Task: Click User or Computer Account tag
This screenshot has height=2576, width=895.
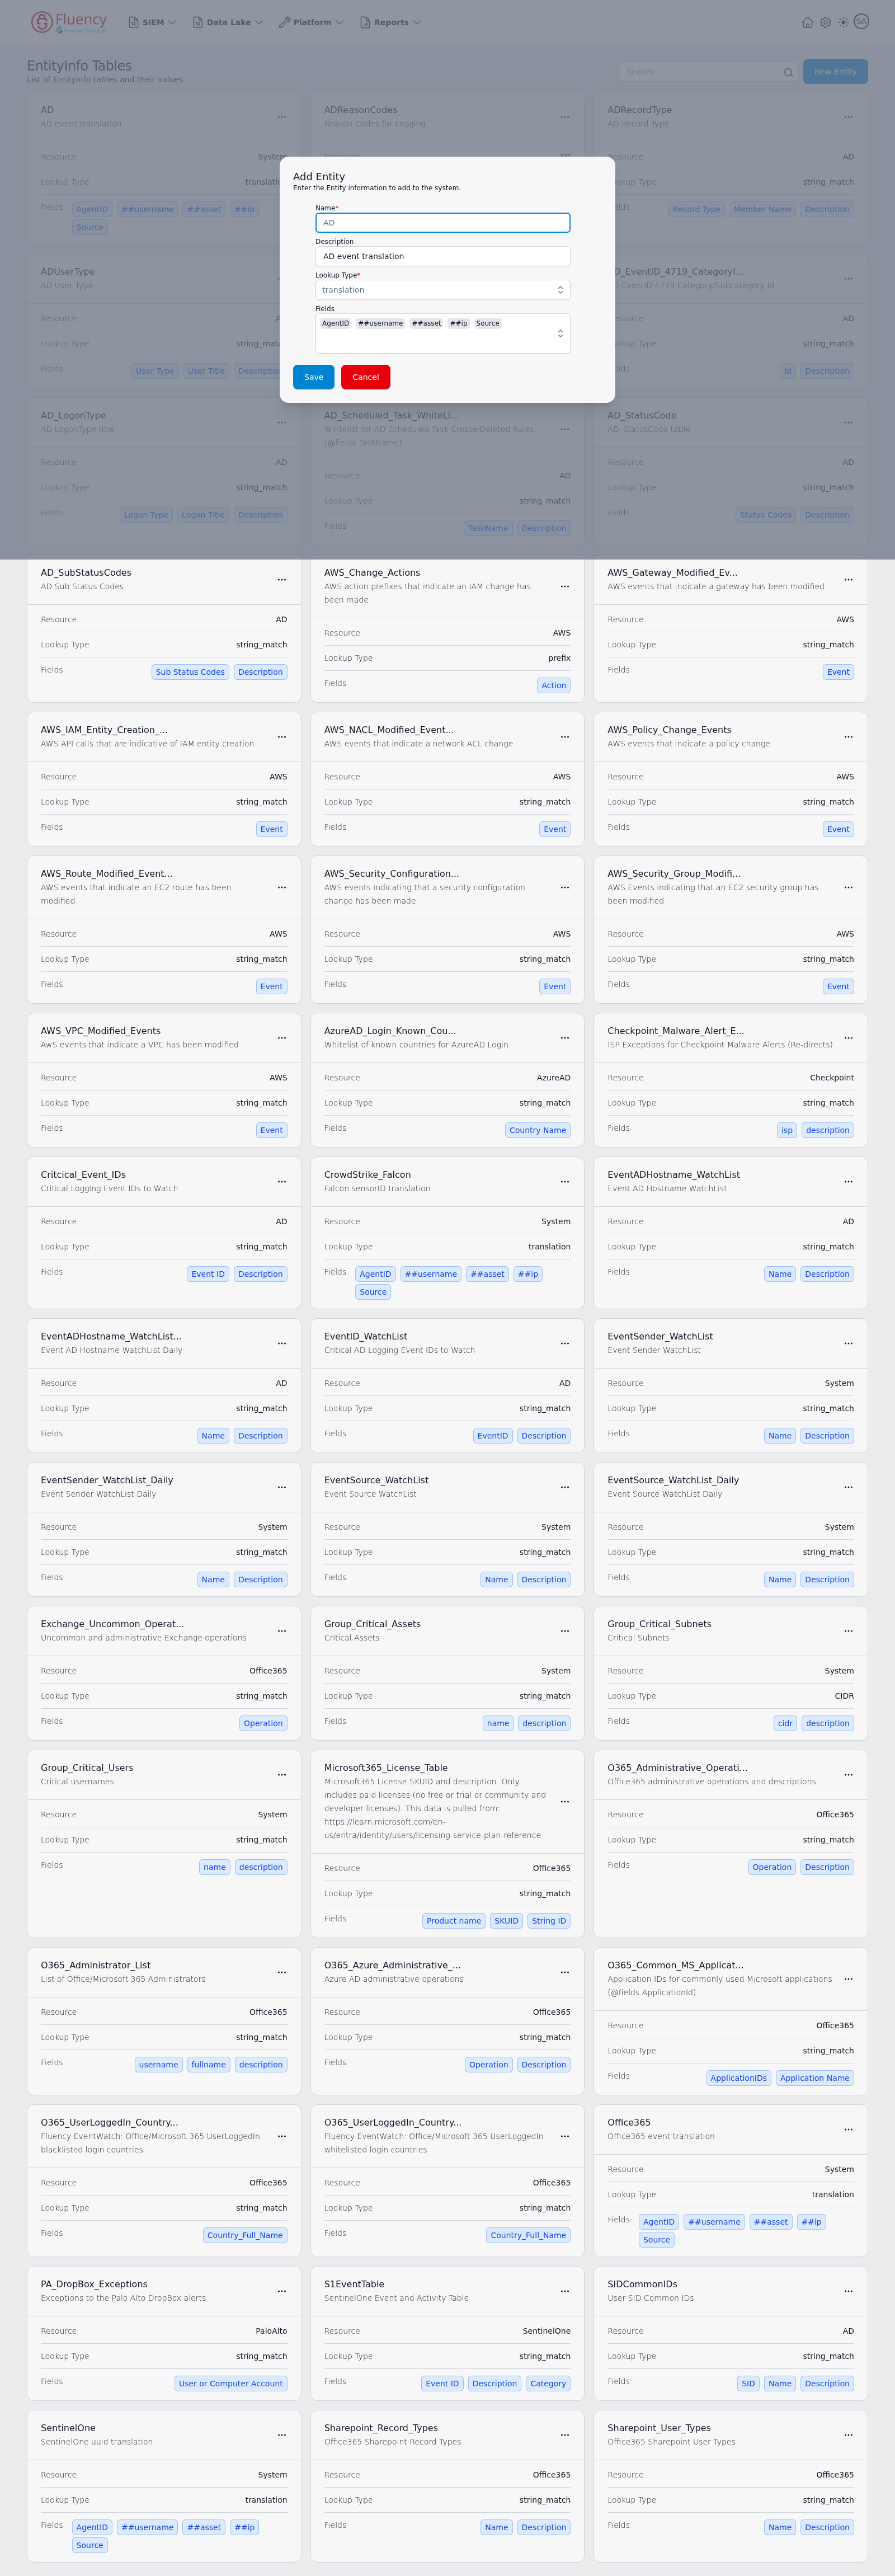Action: pyautogui.click(x=230, y=2383)
